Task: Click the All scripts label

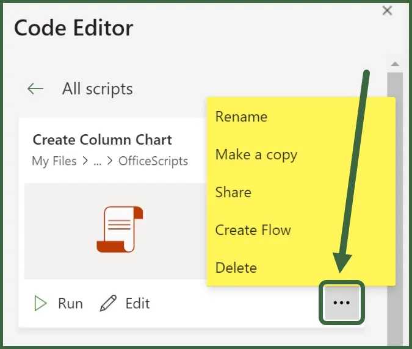Action: point(97,89)
